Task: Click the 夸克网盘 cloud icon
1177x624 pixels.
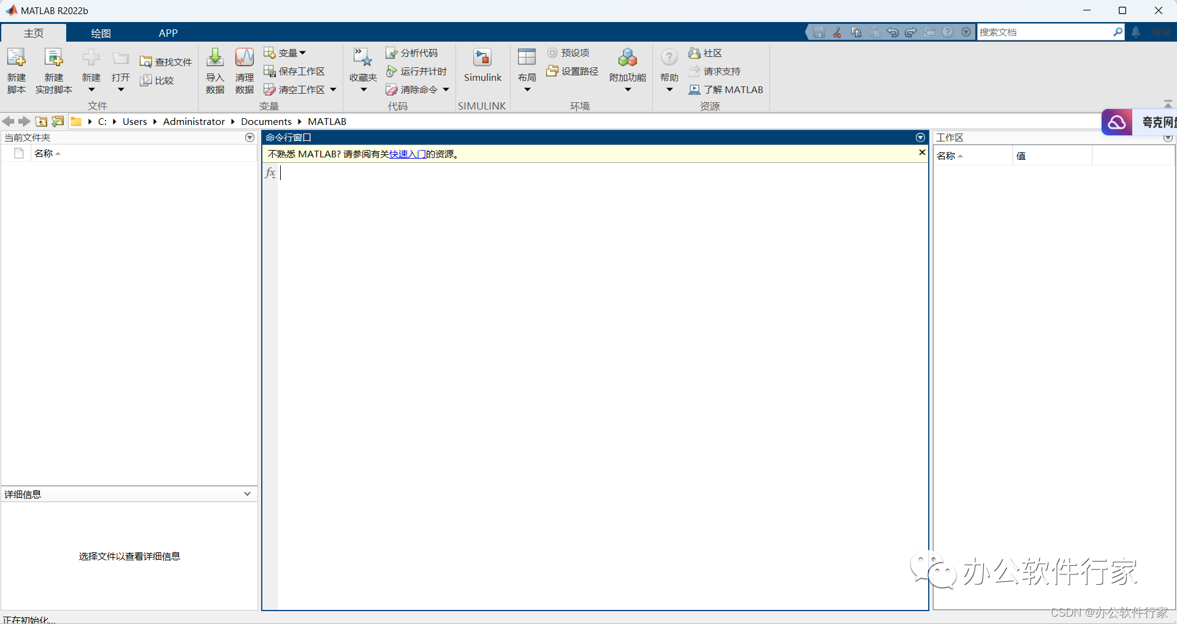Action: [x=1117, y=122]
